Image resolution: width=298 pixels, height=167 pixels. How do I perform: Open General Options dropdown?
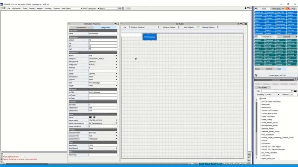210,27
